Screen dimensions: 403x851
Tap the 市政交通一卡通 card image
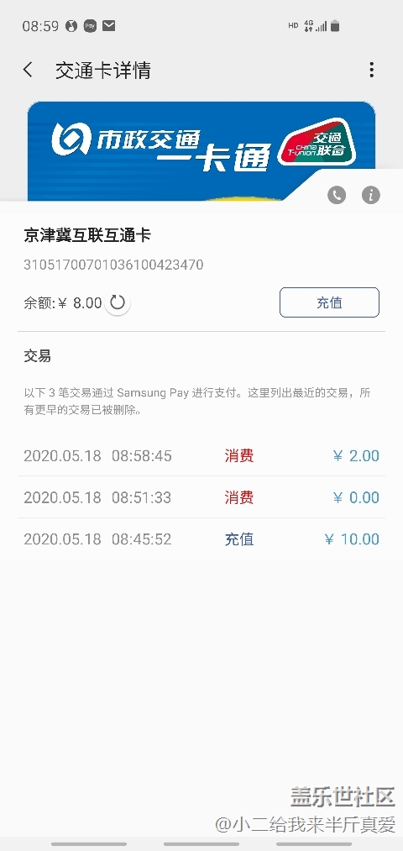click(x=201, y=151)
